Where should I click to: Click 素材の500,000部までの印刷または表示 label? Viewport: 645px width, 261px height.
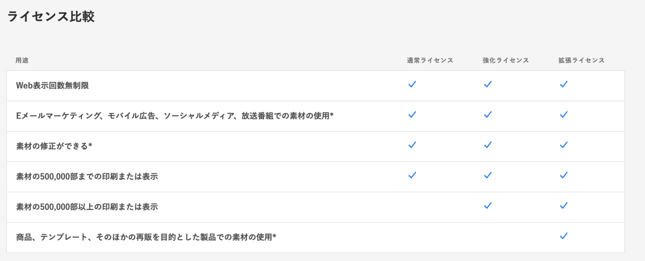87,177
